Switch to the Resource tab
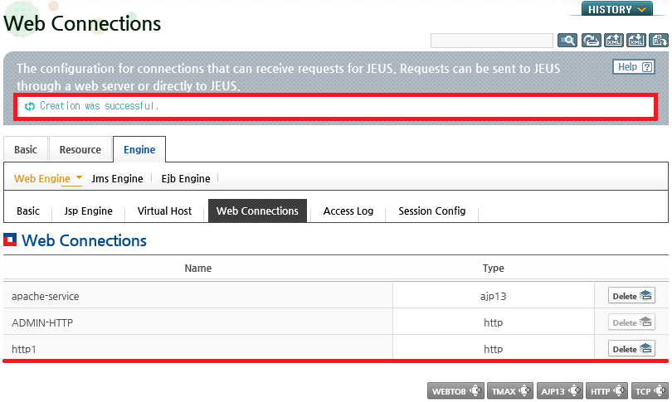The width and height of the screenshot is (672, 402). coord(80,149)
